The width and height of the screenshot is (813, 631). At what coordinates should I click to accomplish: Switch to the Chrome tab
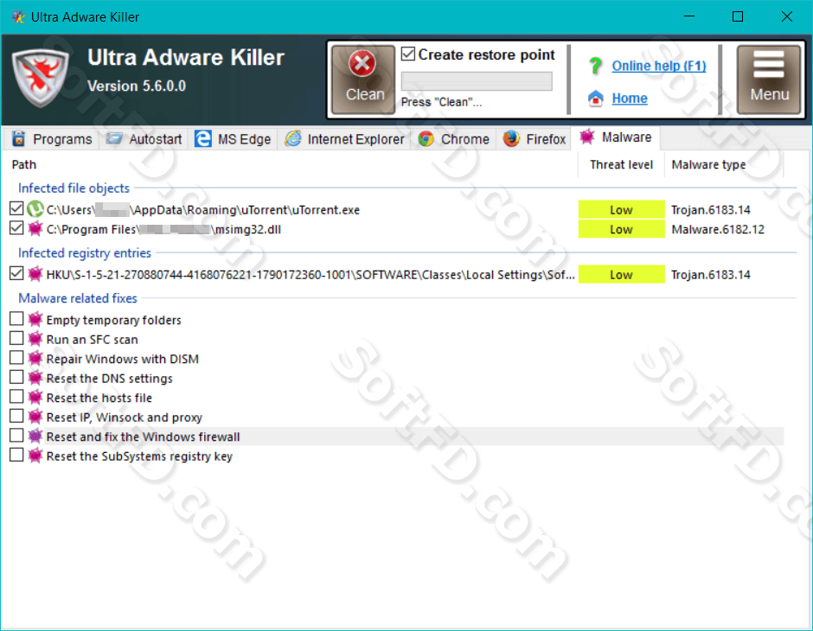click(x=454, y=139)
